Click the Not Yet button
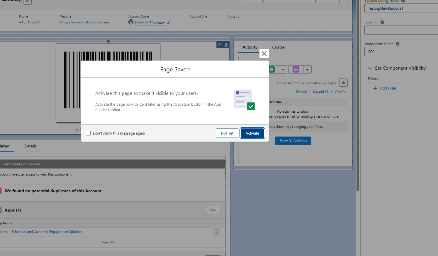 tap(227, 133)
